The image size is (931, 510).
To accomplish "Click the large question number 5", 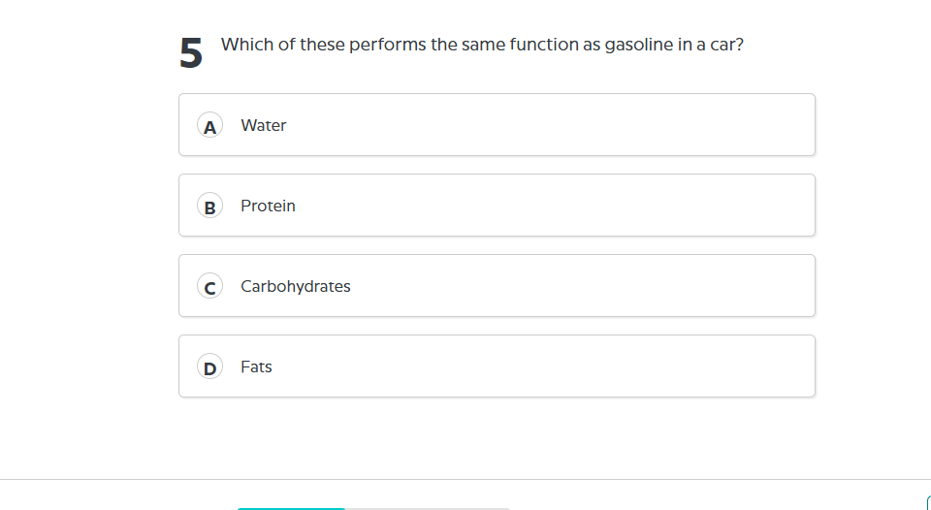I will tap(191, 53).
